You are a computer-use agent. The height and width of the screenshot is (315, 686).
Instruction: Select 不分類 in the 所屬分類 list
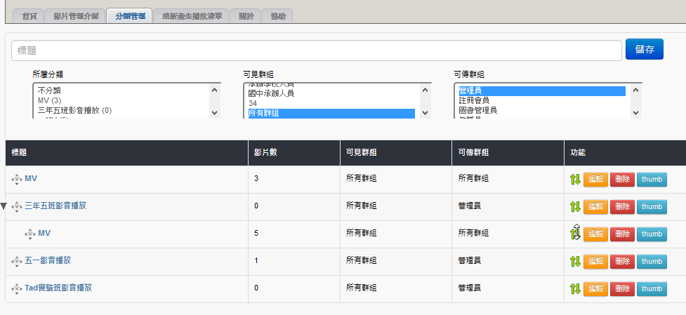[49, 91]
